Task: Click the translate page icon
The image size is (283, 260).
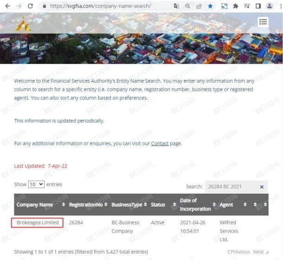Action: (176, 6)
